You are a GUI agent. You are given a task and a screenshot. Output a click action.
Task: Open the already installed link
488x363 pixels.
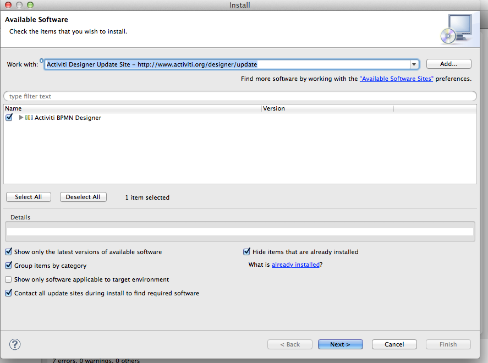[295, 265]
